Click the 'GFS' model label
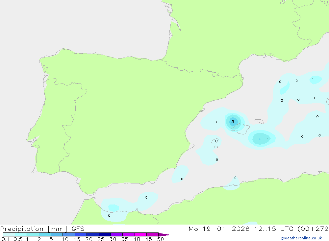Viewport: 329px width, 241px height. coord(78,229)
